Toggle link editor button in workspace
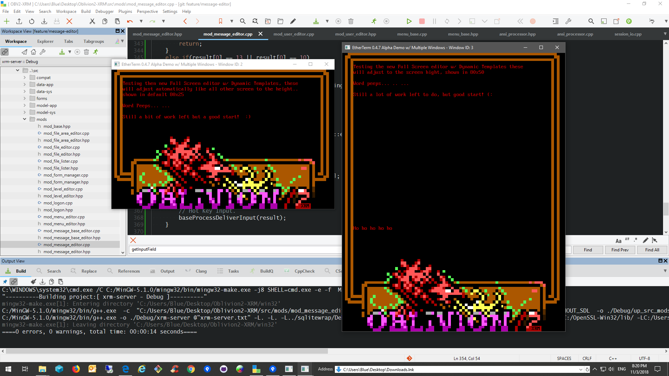The width and height of the screenshot is (669, 376). coord(5,52)
